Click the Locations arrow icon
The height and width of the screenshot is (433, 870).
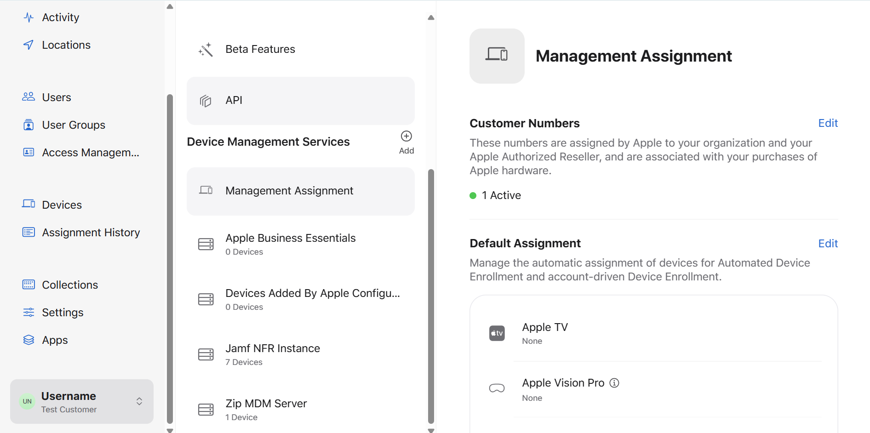29,45
